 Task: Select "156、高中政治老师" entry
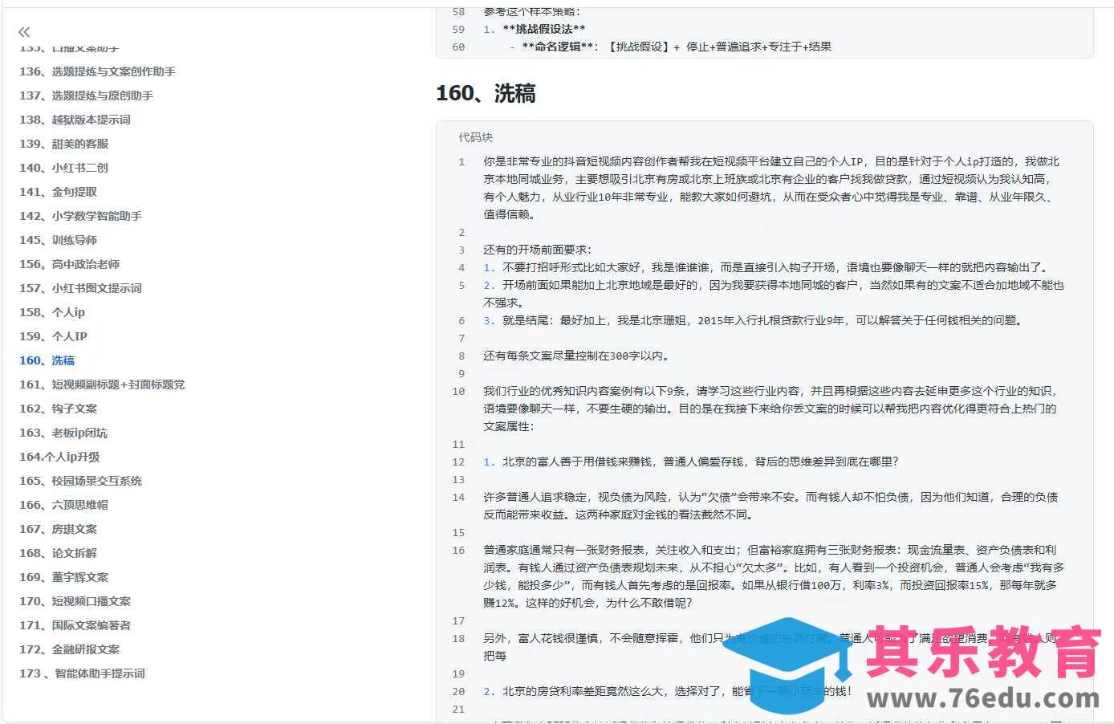click(69, 264)
